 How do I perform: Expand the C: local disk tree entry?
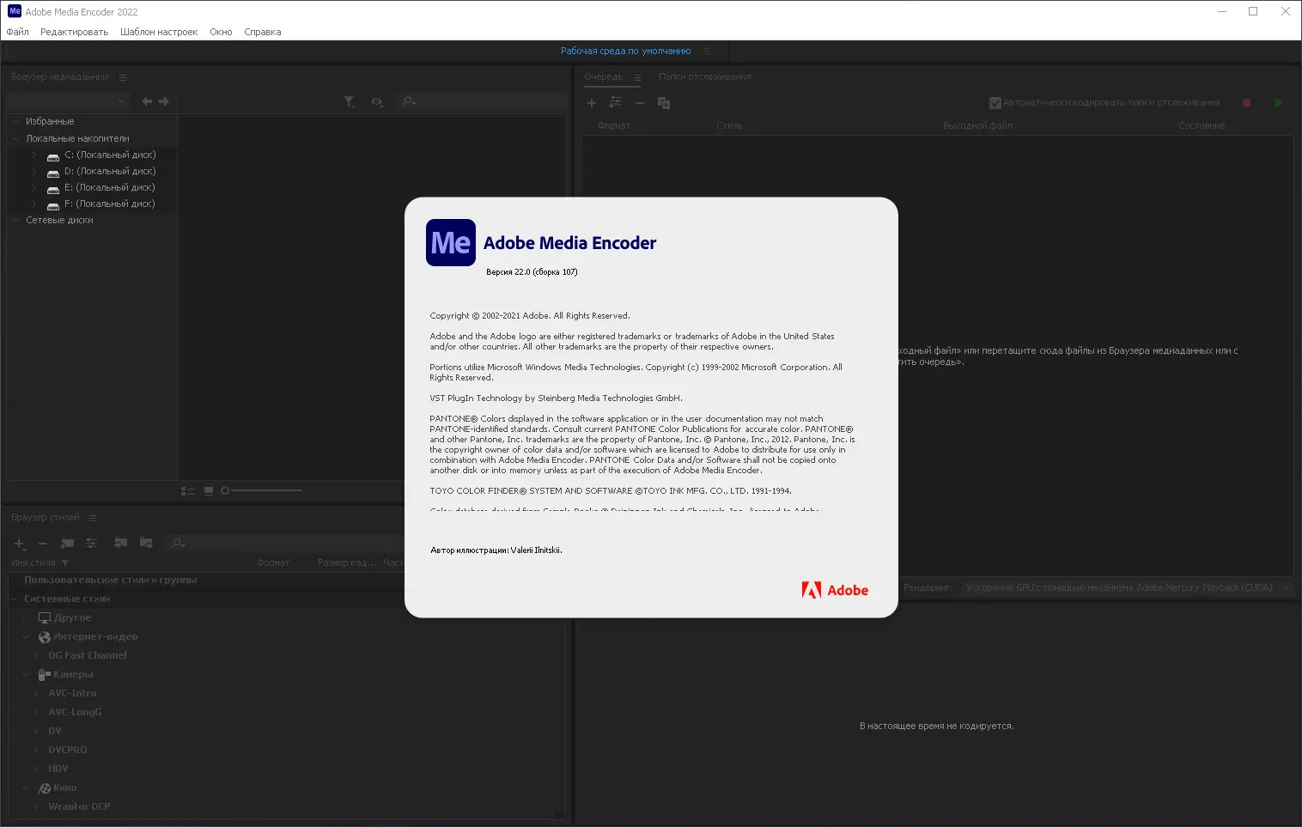33,155
